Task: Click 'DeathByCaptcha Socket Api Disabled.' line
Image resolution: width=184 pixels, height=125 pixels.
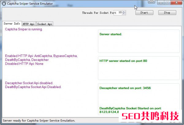Action: 33,87
